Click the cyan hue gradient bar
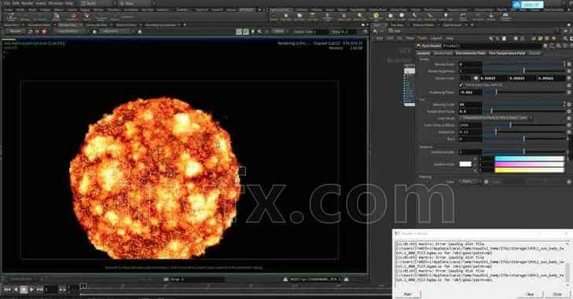The image size is (573, 299). tap(529, 159)
